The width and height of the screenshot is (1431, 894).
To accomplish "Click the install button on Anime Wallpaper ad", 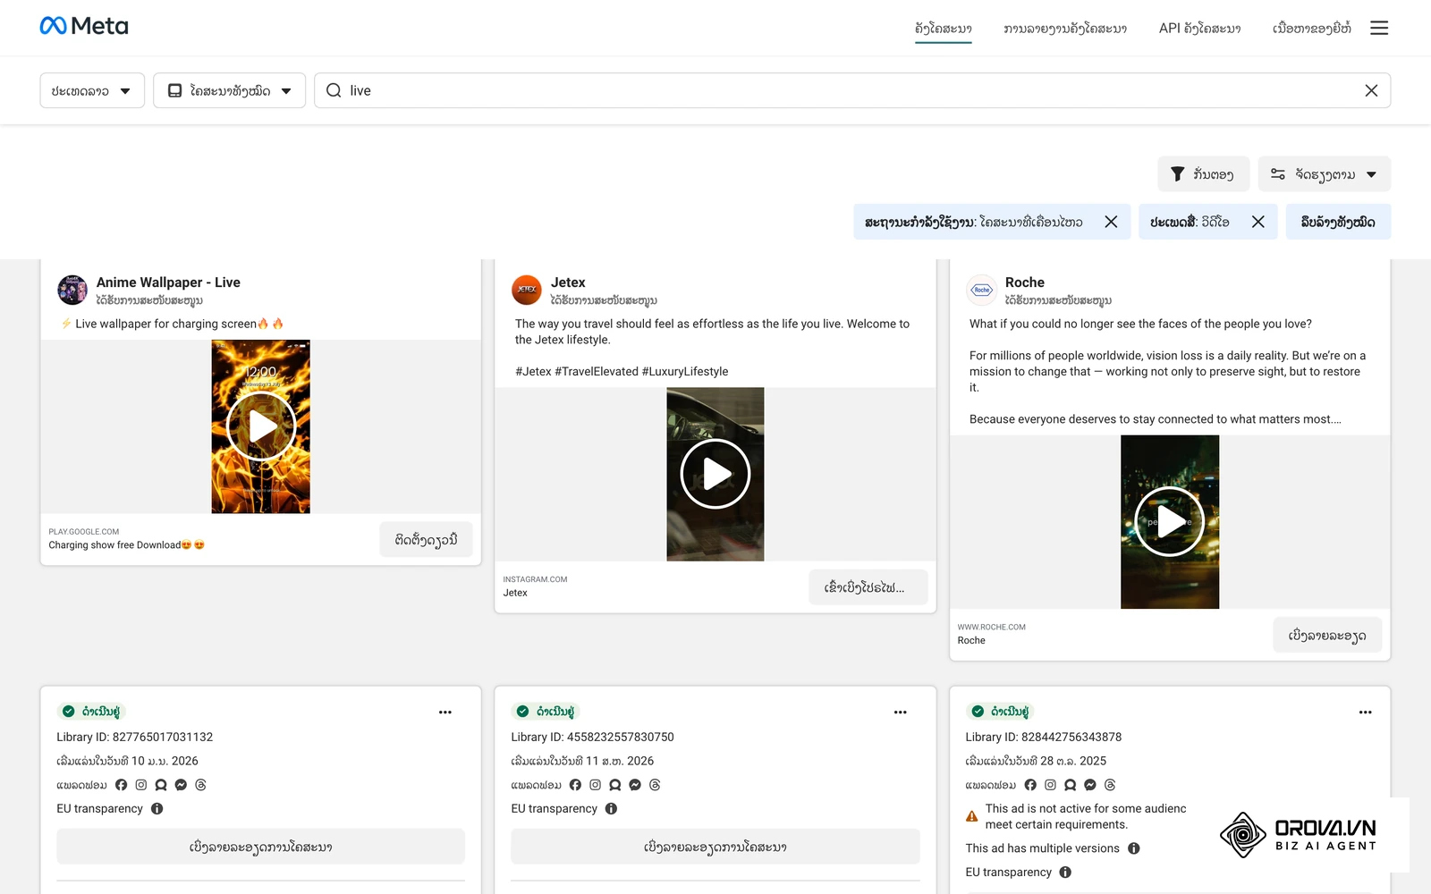I will [426, 539].
